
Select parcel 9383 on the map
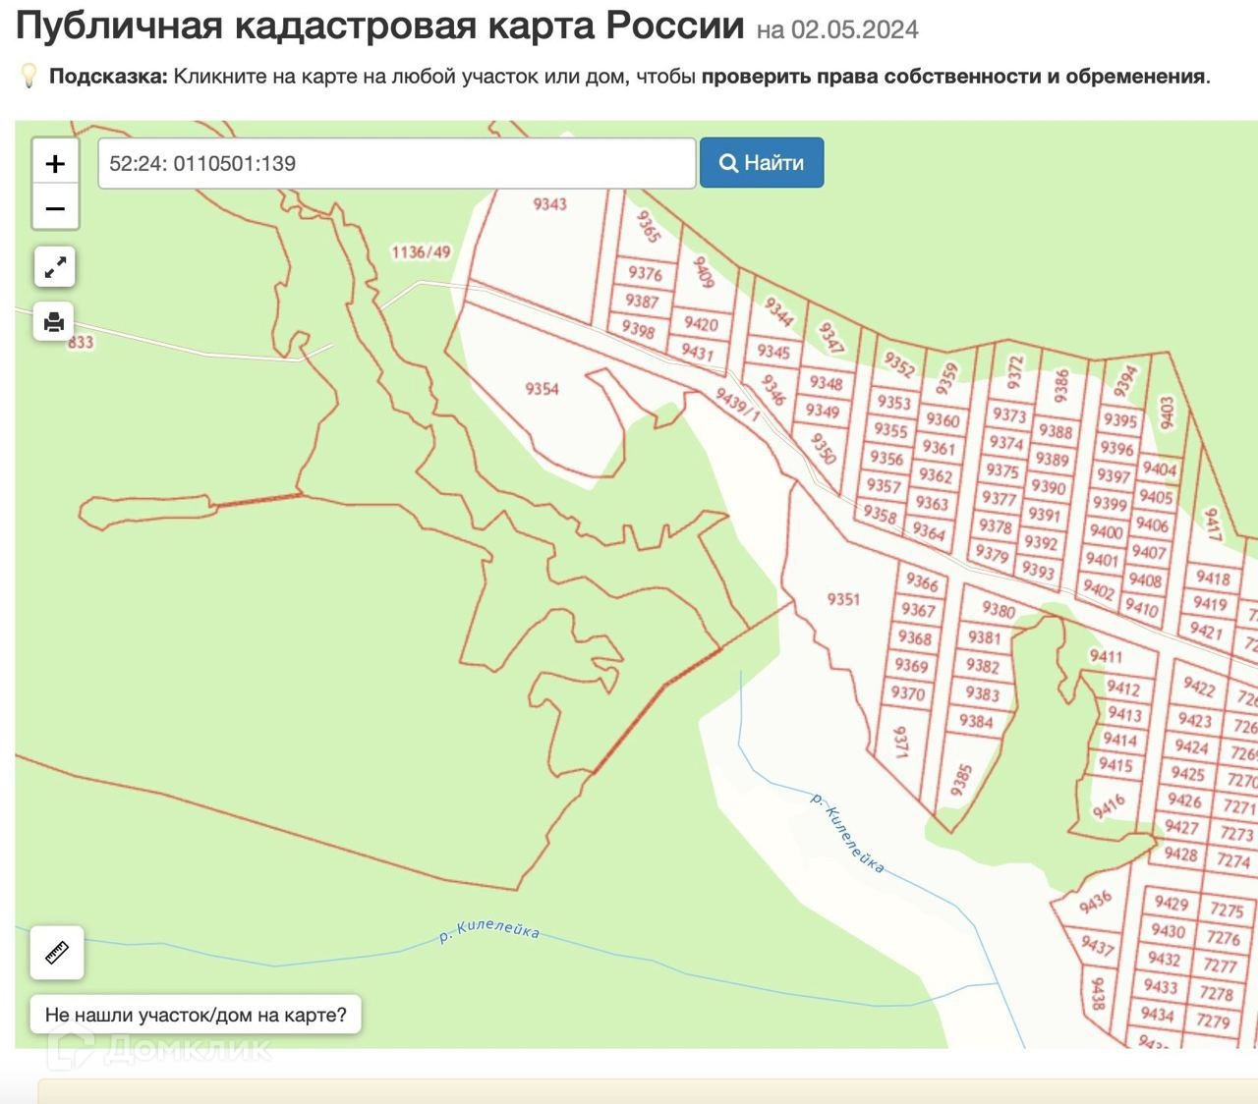coord(981,693)
